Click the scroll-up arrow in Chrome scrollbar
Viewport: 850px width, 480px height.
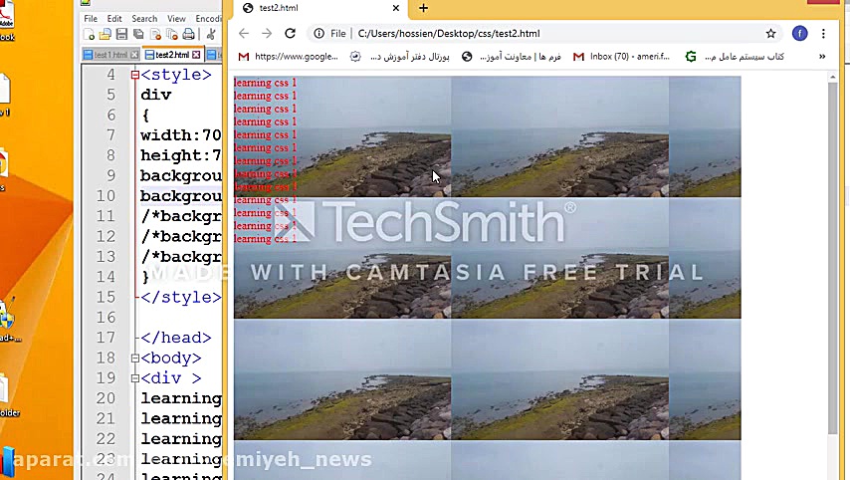point(833,78)
